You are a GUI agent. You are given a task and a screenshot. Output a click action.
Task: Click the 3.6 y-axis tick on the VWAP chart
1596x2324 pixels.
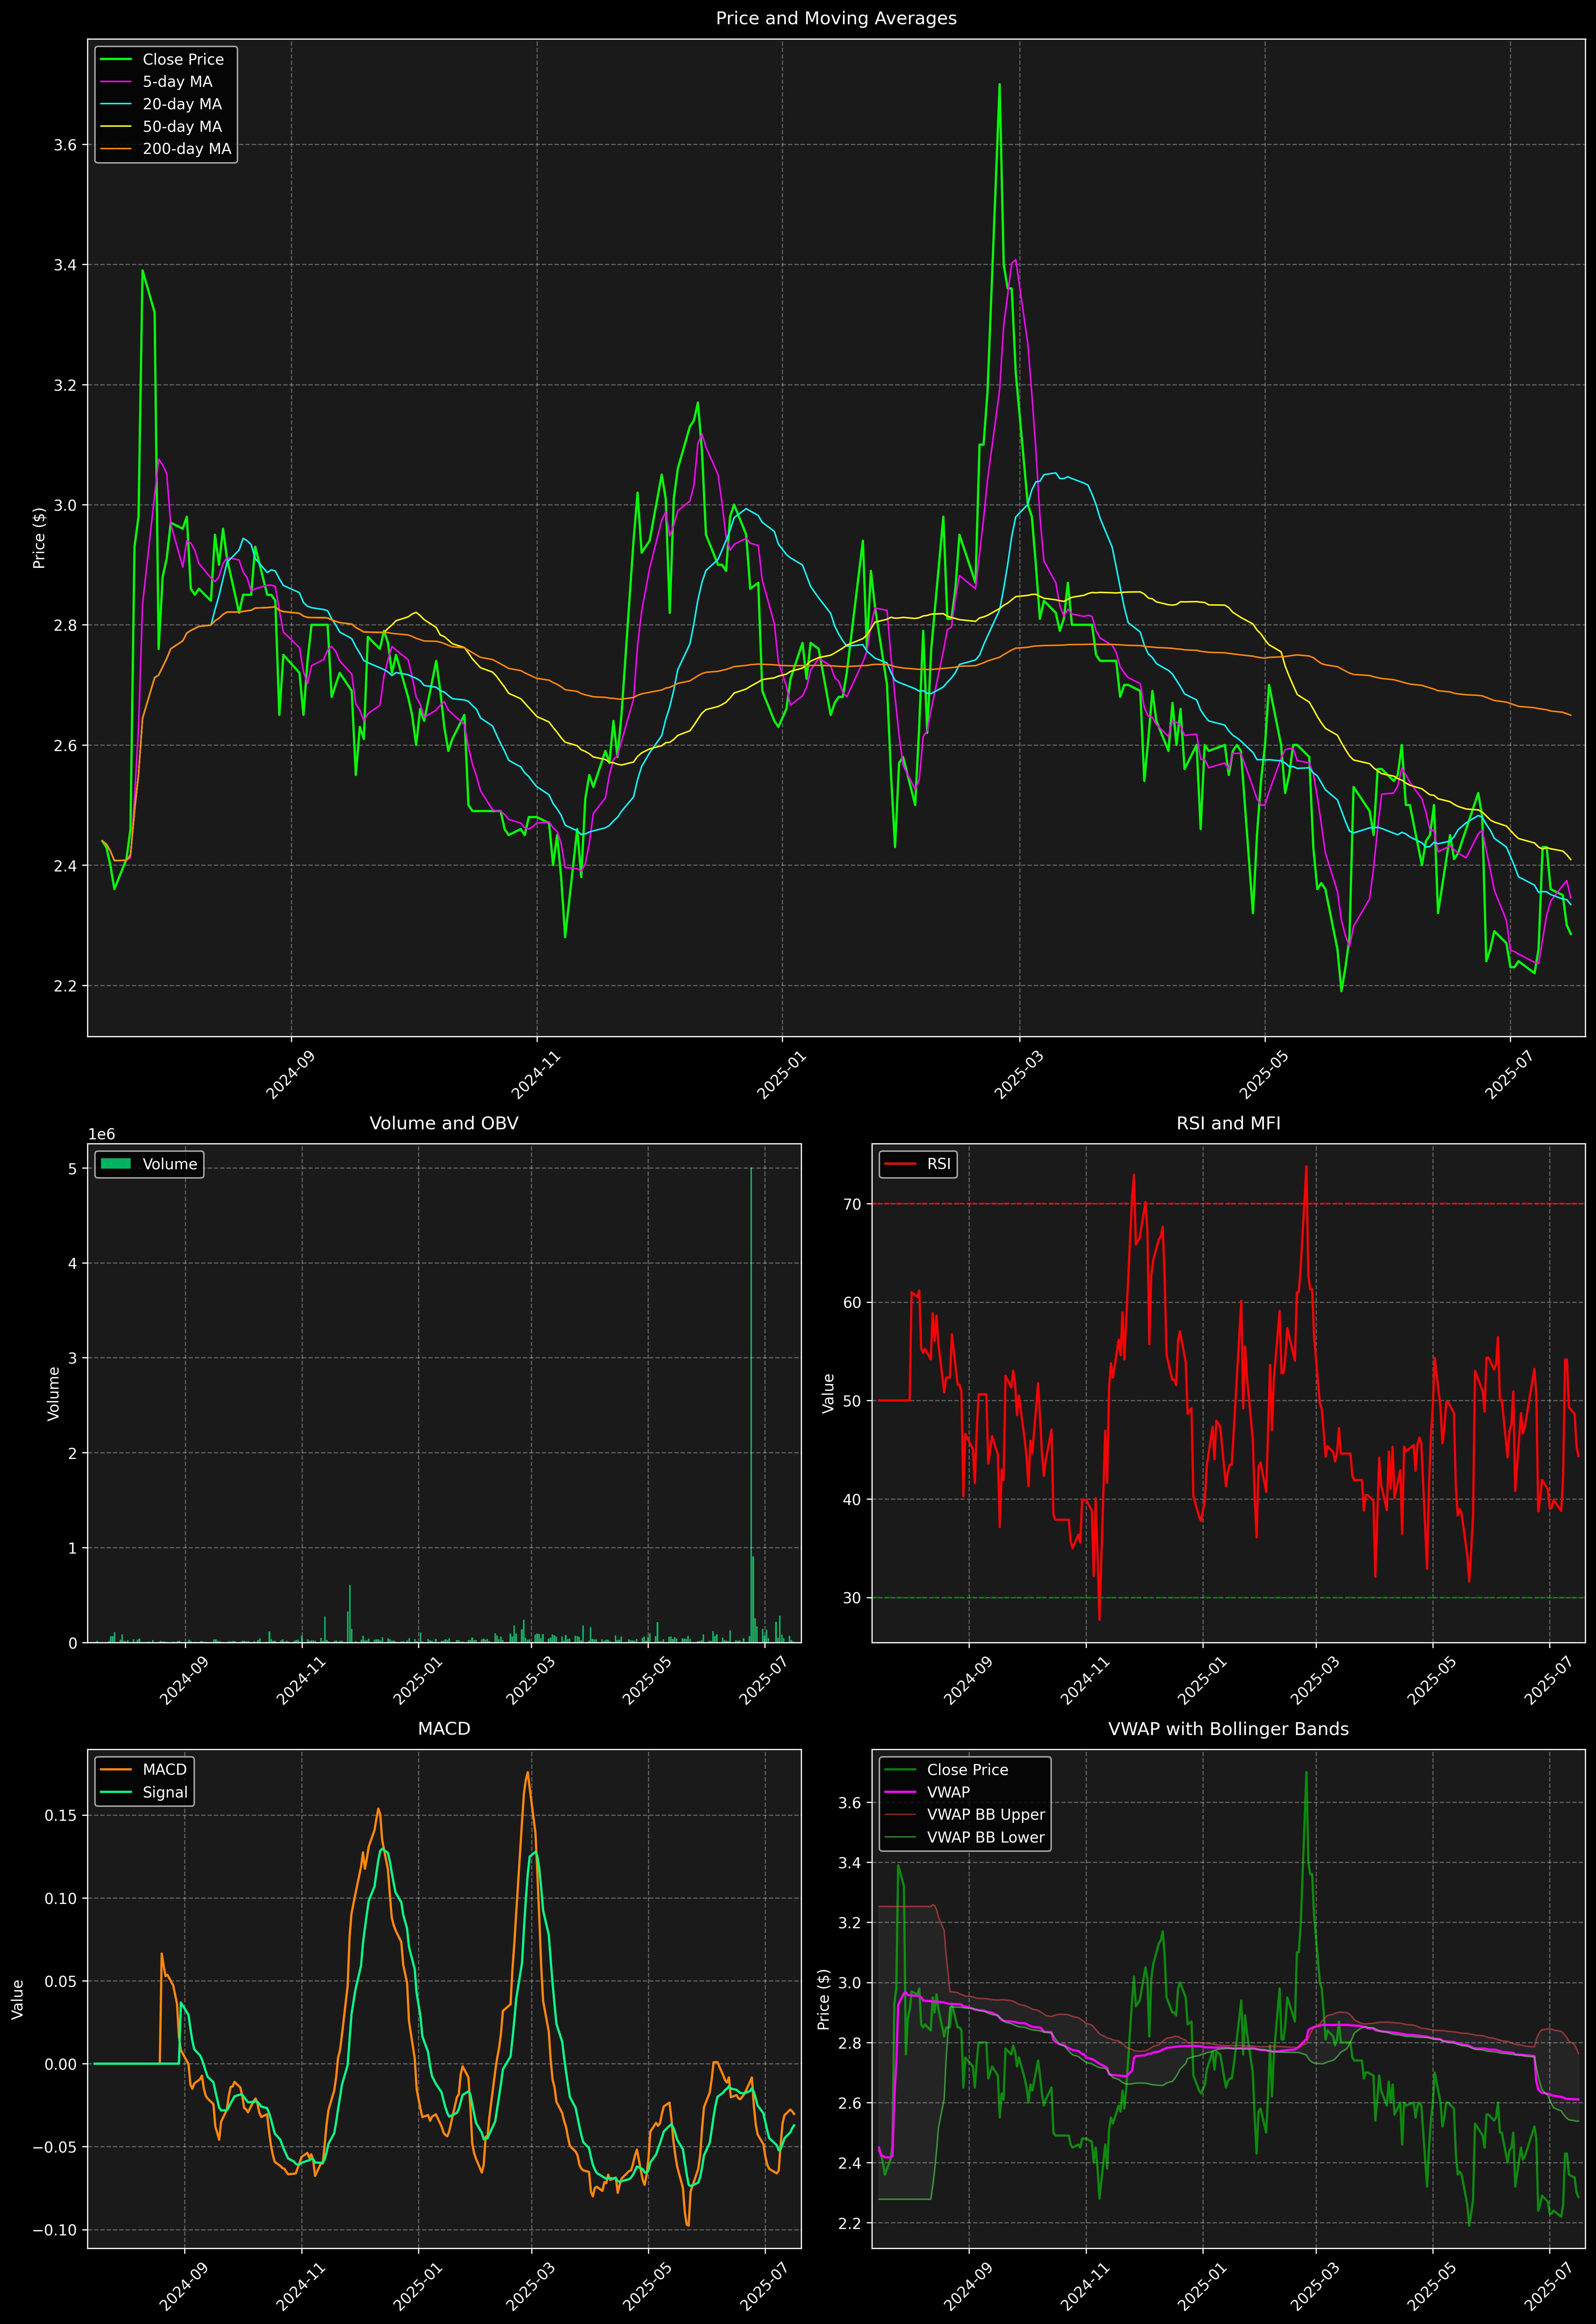pos(850,1803)
